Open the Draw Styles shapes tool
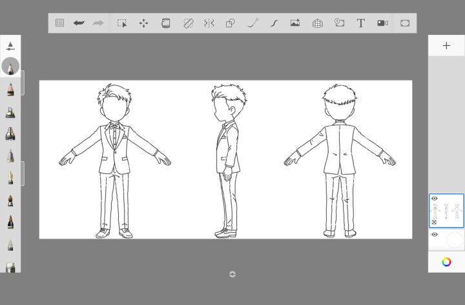465x305 pixels. (x=231, y=23)
